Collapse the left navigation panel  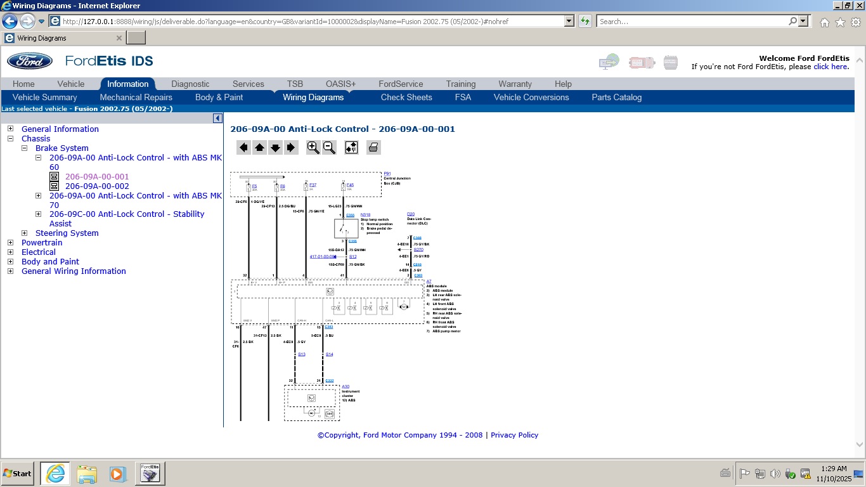point(217,119)
